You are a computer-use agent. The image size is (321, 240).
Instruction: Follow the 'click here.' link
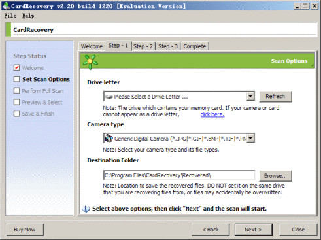212,114
